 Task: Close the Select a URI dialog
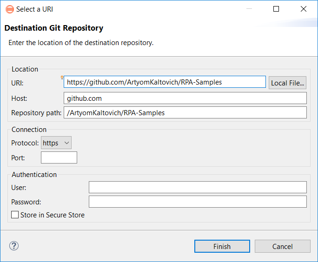coord(304,9)
